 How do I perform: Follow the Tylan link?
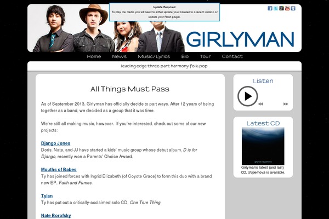tap(47, 196)
